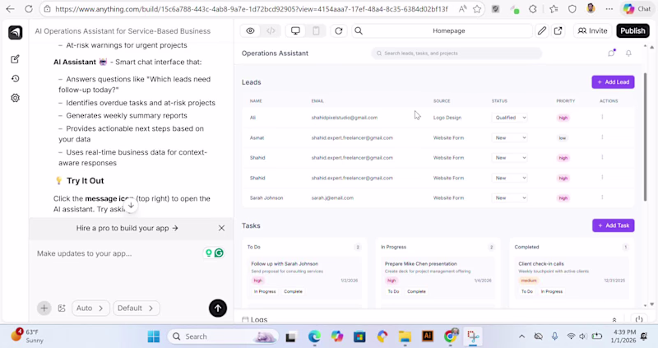Viewport: 658px width, 348px height.
Task: Open Auto mode selector
Action: [90, 309]
